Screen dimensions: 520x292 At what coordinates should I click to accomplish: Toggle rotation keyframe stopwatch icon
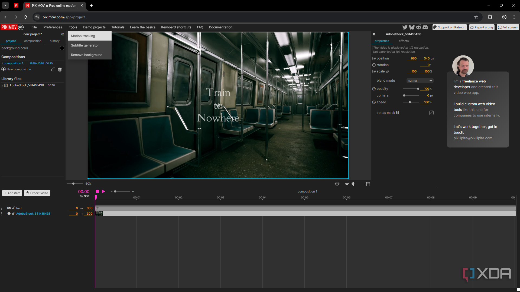tap(374, 65)
